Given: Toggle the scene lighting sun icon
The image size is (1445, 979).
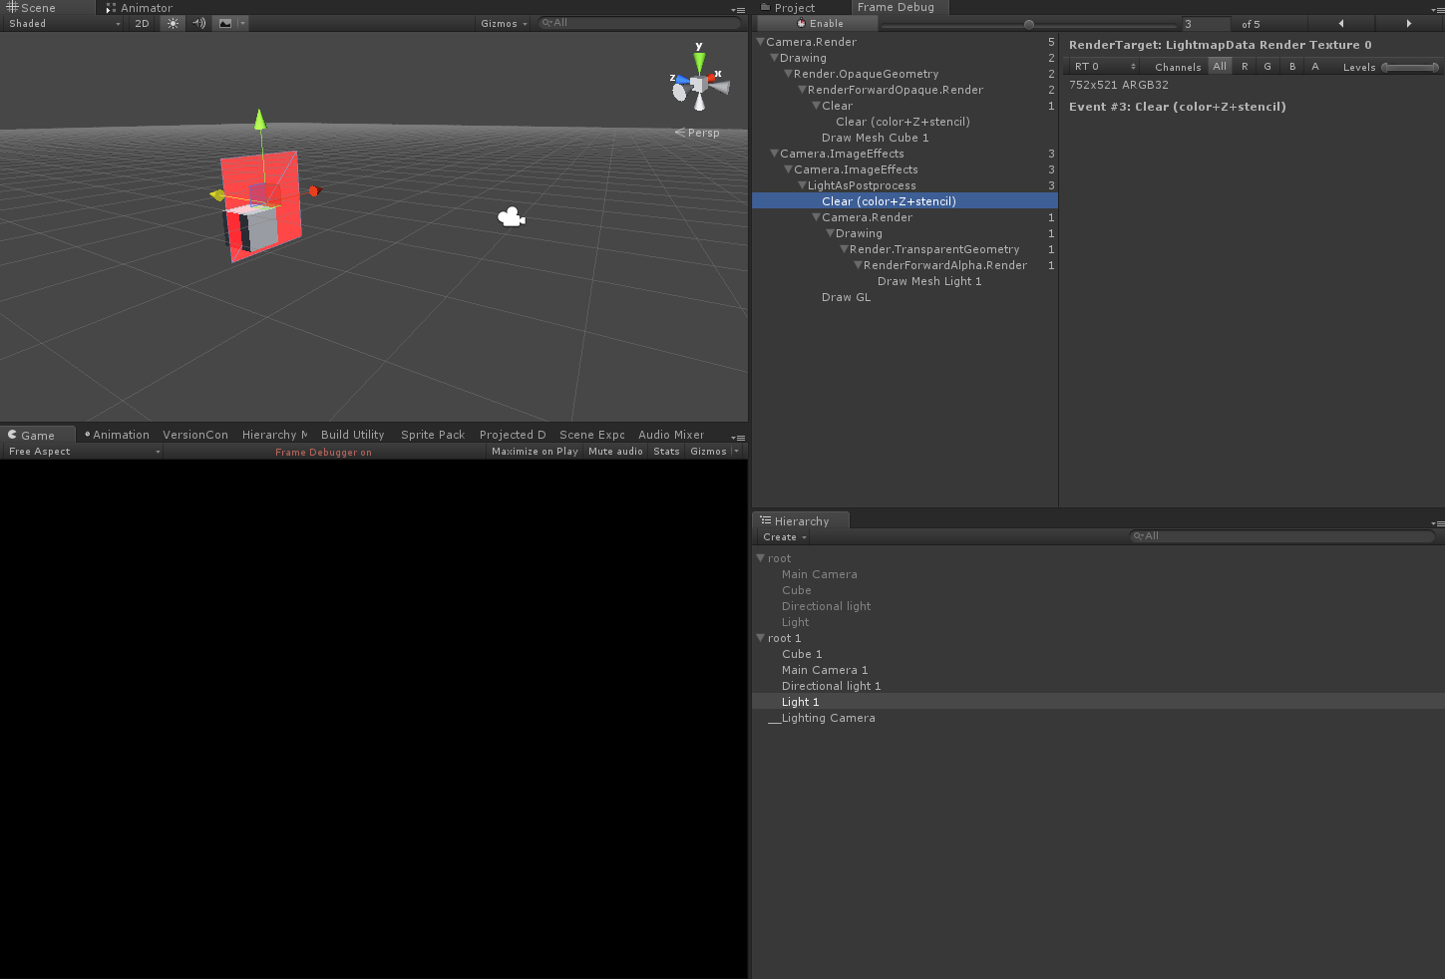Looking at the screenshot, I should pyautogui.click(x=172, y=23).
